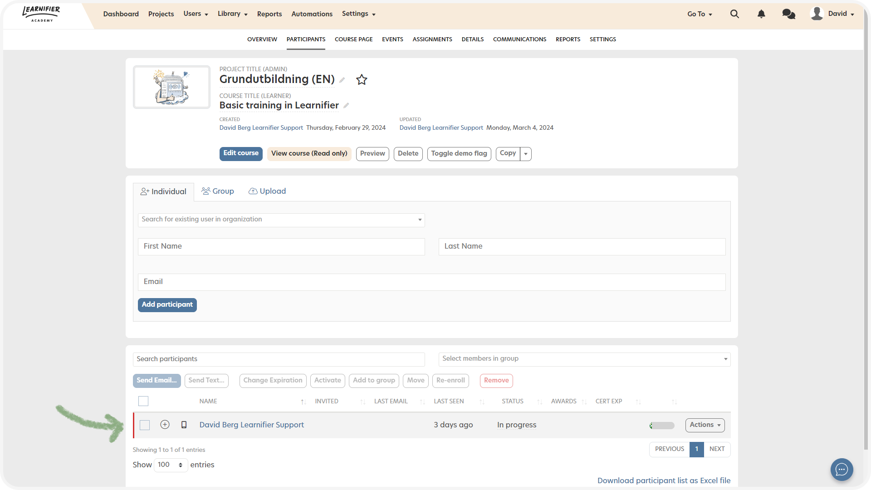This screenshot has height=490, width=871.
Task: Focus the First Name field
Action: pos(281,246)
